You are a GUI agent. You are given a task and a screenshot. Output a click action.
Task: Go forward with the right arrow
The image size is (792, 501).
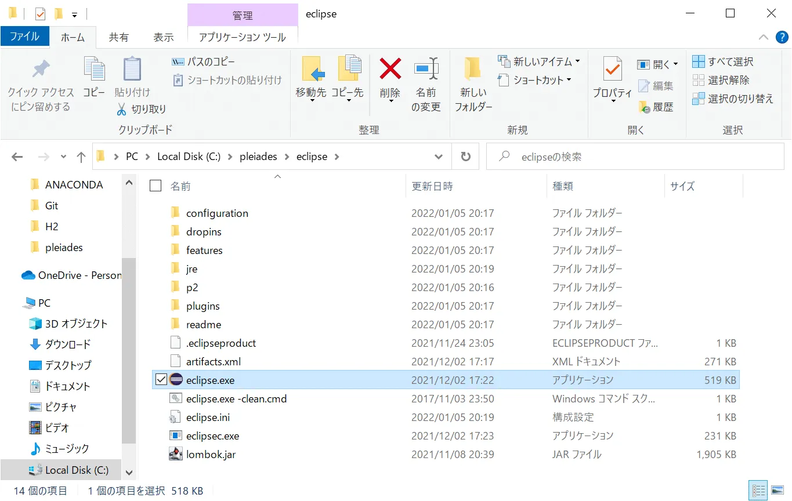coord(44,157)
